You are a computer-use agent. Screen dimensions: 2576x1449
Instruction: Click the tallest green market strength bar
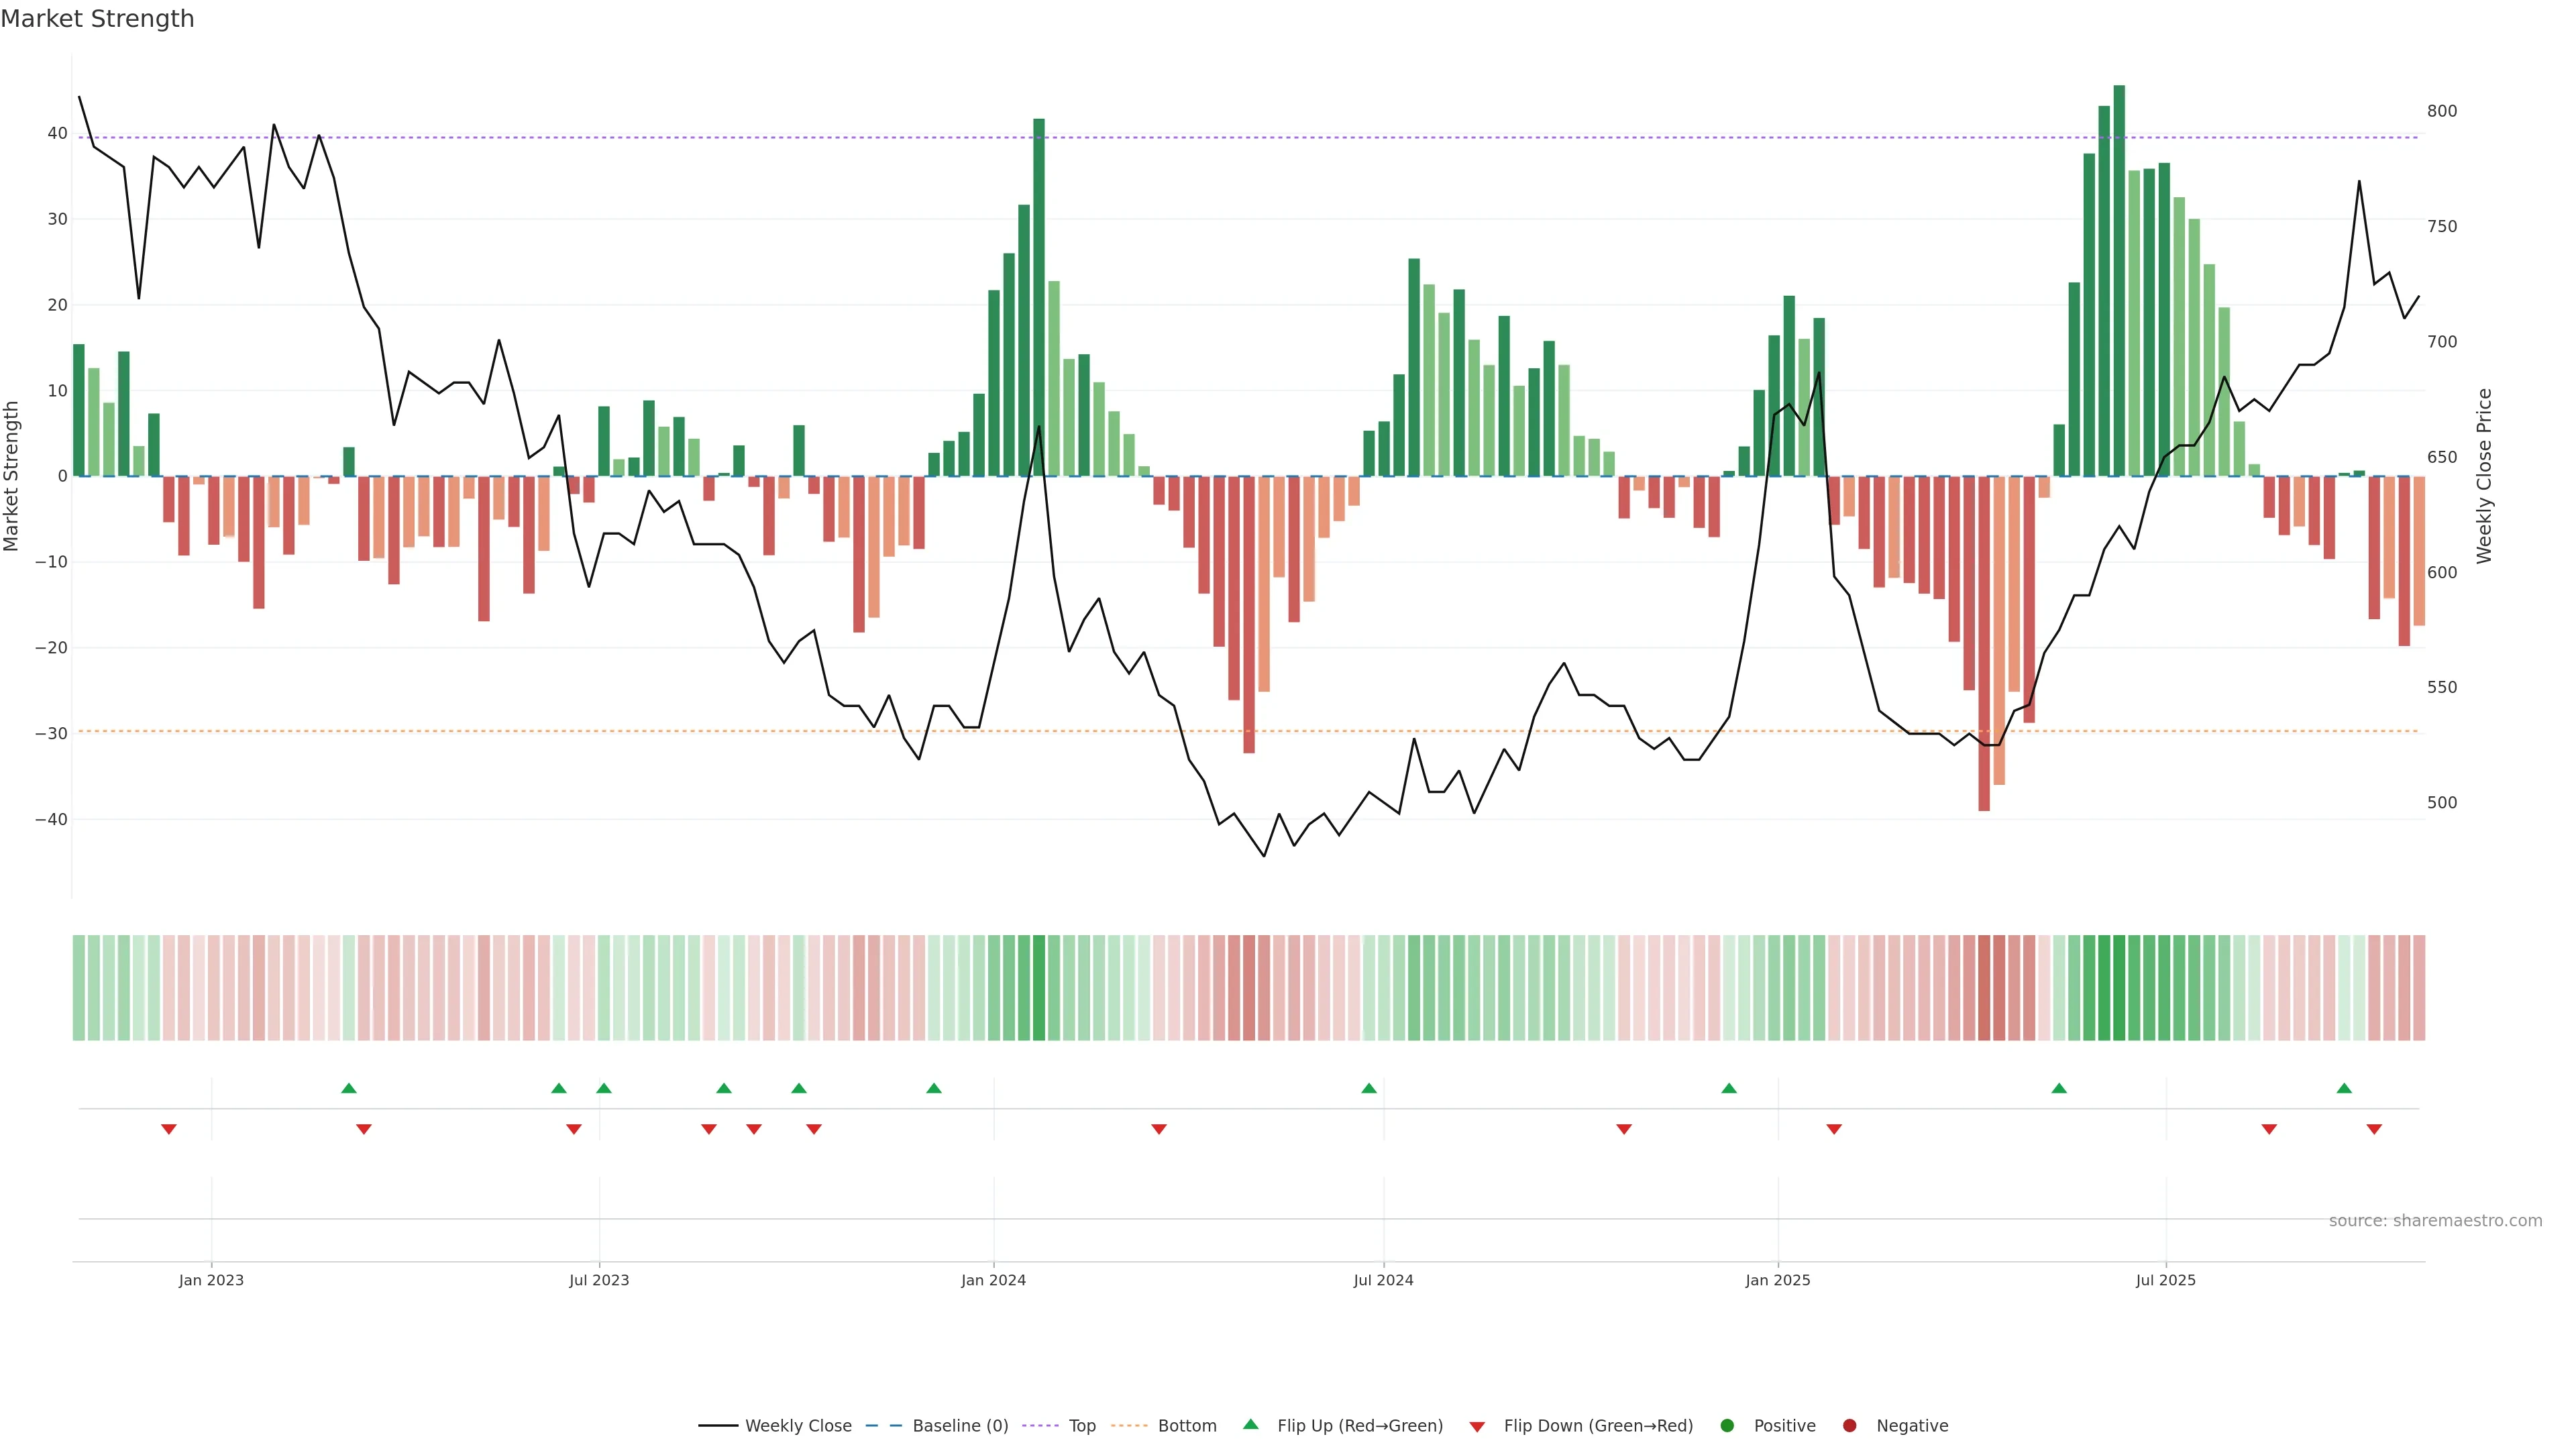[x=2119, y=280]
